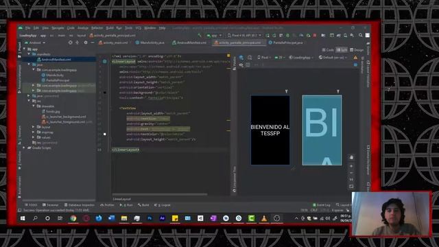This screenshot has width=439, height=247.
Task: Switch editor to Code view
Action: 328,50
